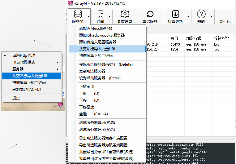Choose 批量导出分享URL至剪贴板(多选)

click(x=107, y=152)
